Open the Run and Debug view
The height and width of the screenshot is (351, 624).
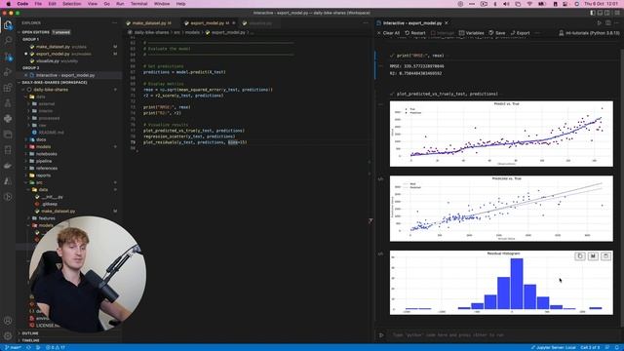[x=8, y=72]
